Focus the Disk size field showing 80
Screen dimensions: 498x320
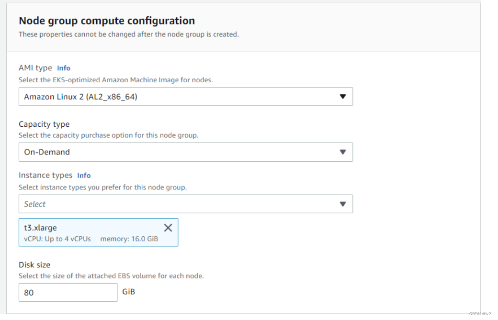pos(68,292)
